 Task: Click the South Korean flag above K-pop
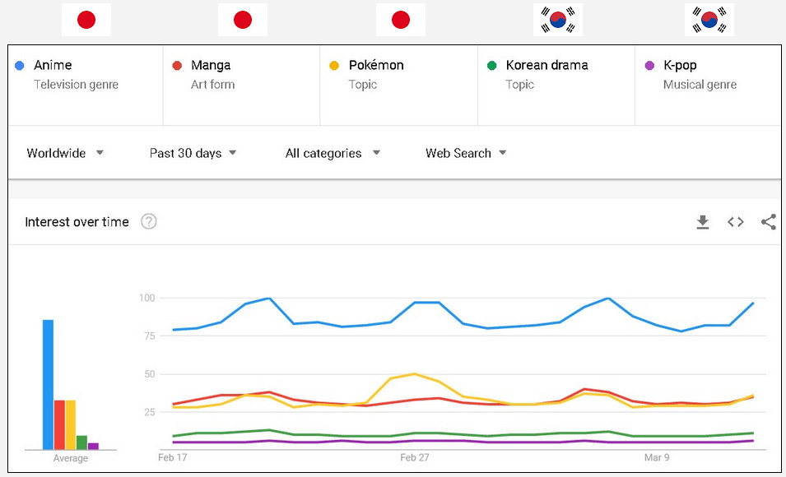pos(709,20)
